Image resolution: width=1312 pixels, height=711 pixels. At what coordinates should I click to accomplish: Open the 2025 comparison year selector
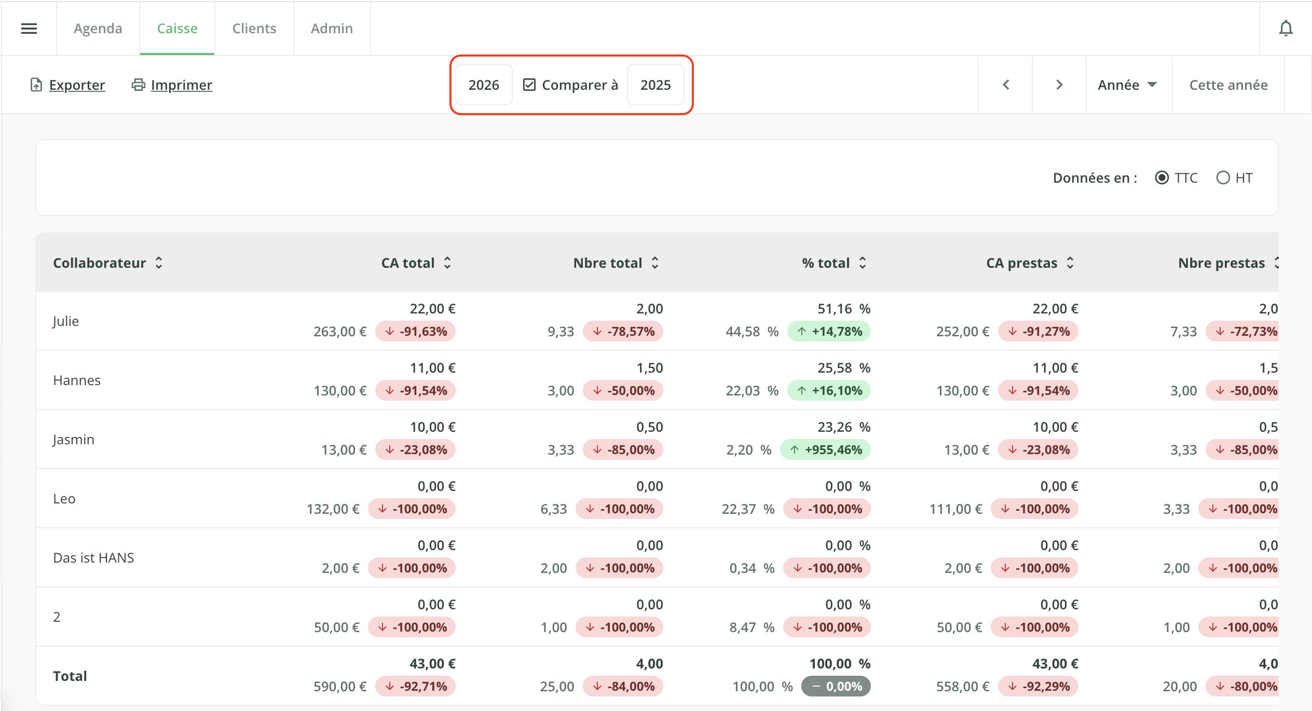pos(655,85)
